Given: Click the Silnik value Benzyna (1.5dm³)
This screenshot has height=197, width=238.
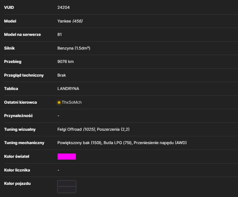Looking at the screenshot, I should [x=74, y=48].
